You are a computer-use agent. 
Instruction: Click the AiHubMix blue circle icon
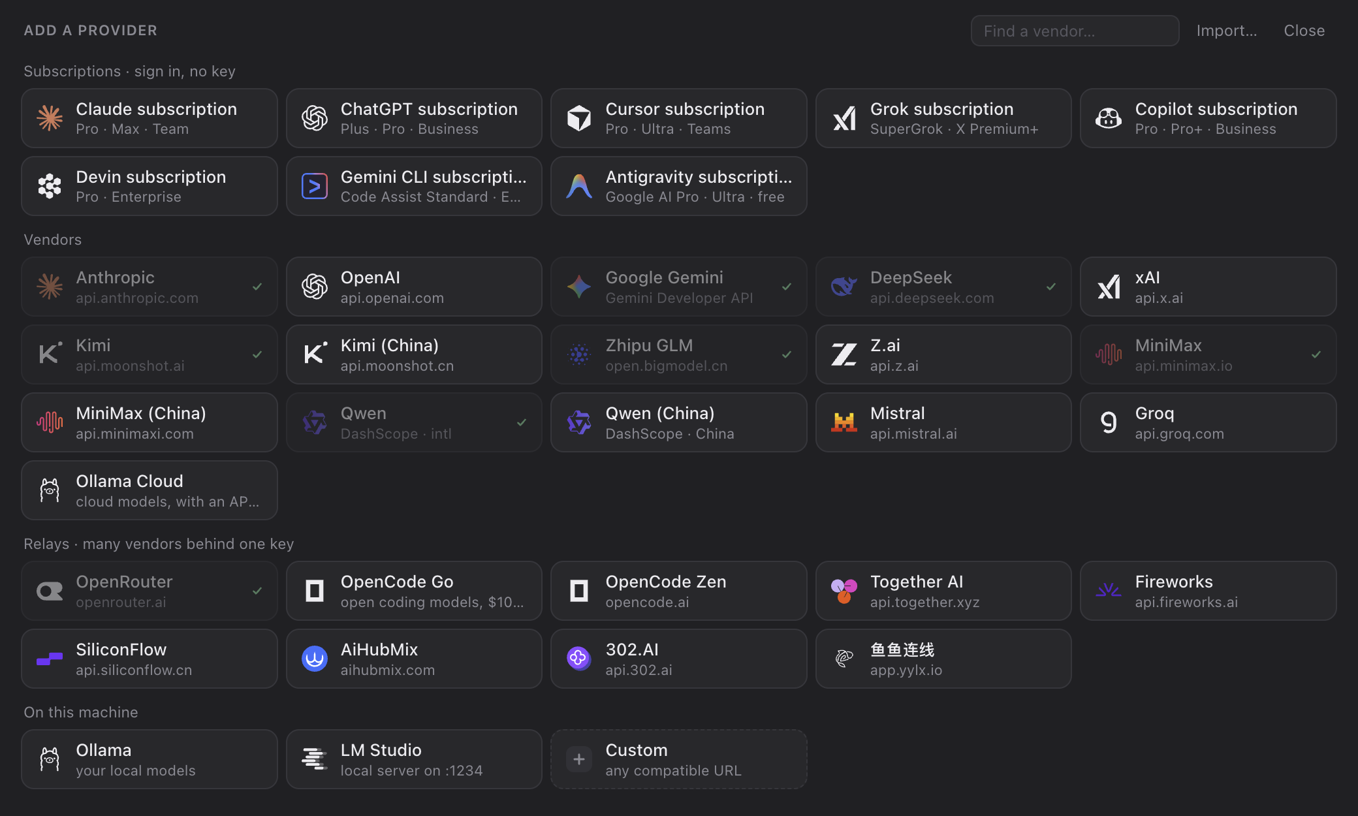point(315,659)
